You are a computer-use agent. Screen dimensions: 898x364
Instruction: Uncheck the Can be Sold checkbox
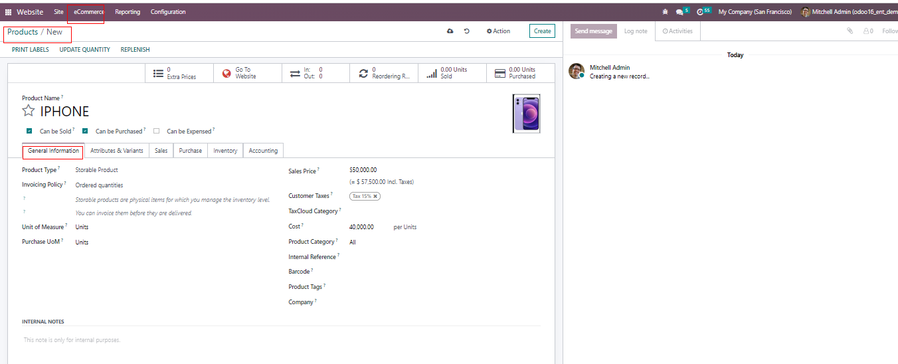pos(29,131)
